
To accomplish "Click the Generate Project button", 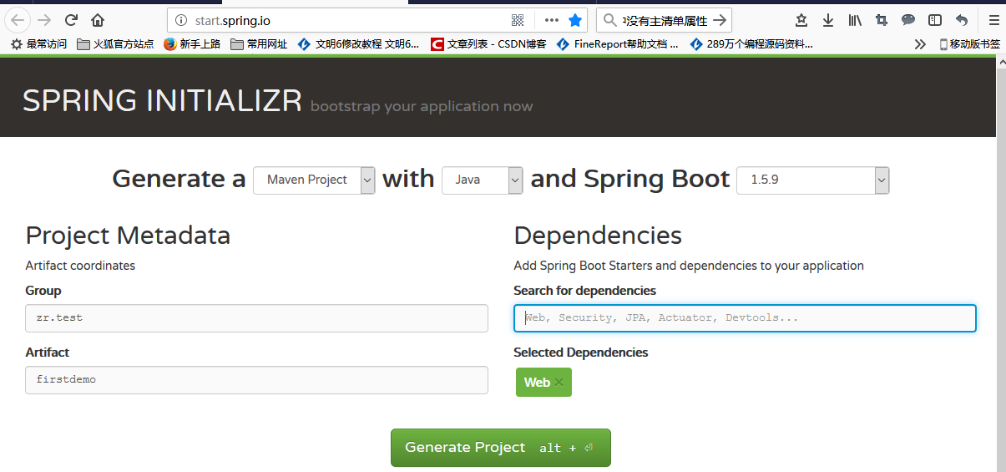I will click(x=501, y=448).
